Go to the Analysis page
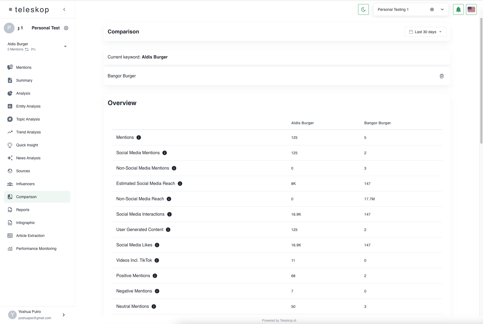 [37, 93]
